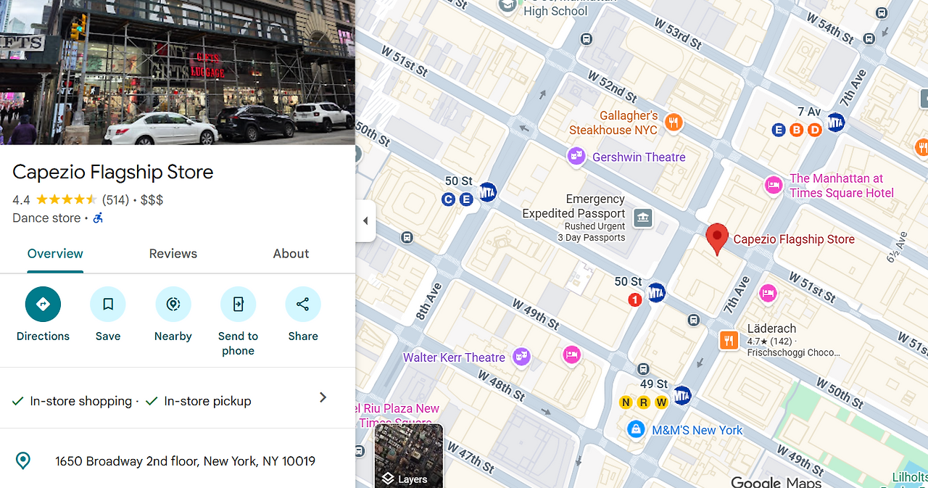Click Gallagher's Steakhouse restaurant marker
Viewport: 928px width, 488px height.
[x=674, y=123]
